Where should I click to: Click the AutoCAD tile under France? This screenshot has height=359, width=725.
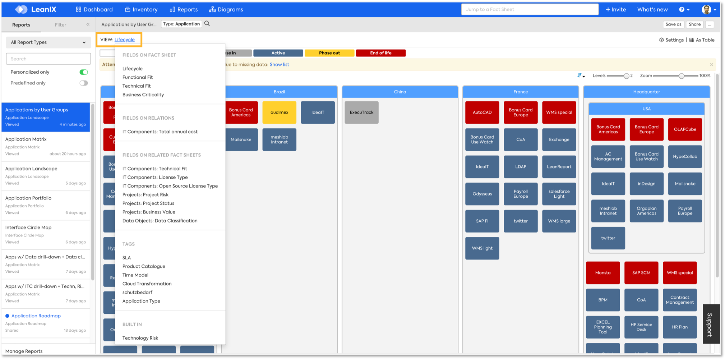pyautogui.click(x=482, y=112)
